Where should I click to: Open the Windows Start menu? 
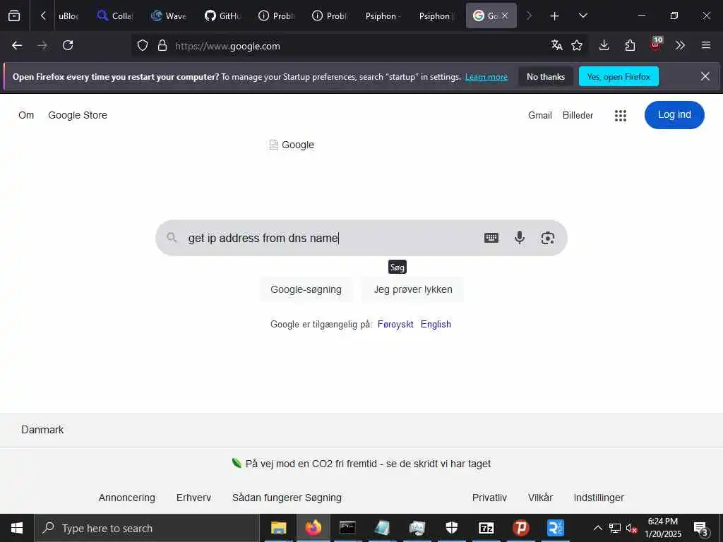pyautogui.click(x=17, y=528)
